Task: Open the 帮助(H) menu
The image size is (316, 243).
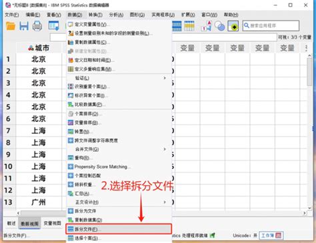Action: (231, 15)
